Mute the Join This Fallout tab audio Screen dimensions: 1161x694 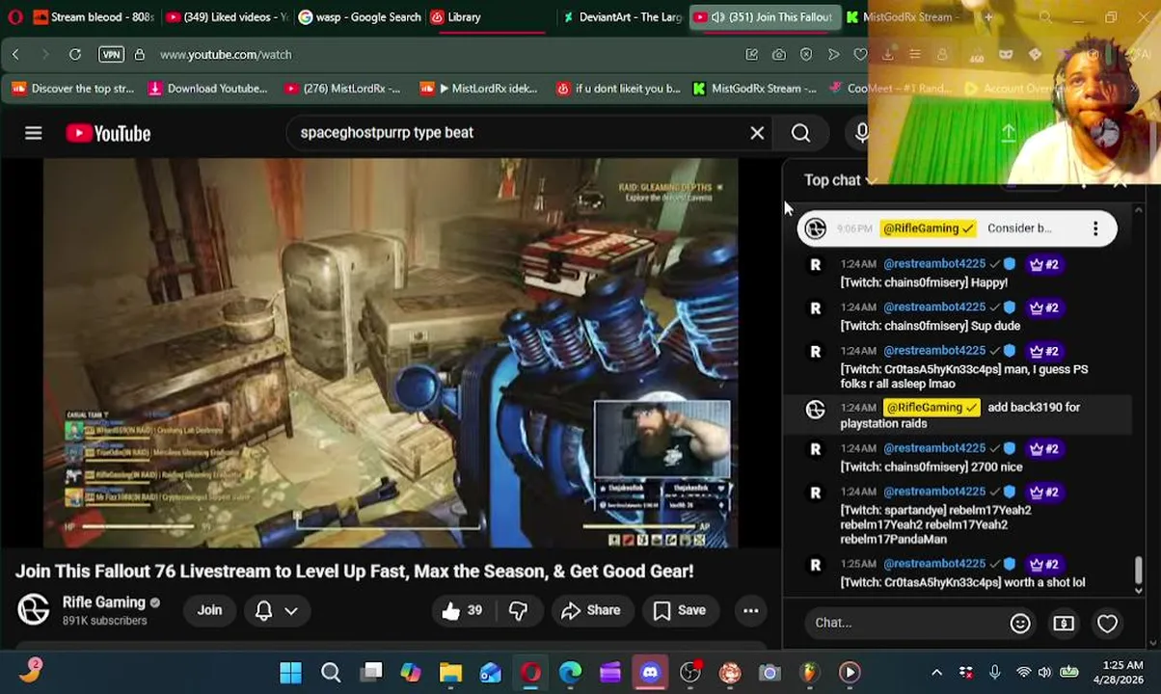pos(717,16)
